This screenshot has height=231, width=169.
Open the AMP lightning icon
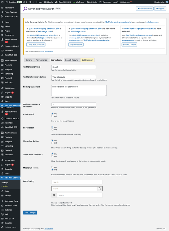[2, 214]
